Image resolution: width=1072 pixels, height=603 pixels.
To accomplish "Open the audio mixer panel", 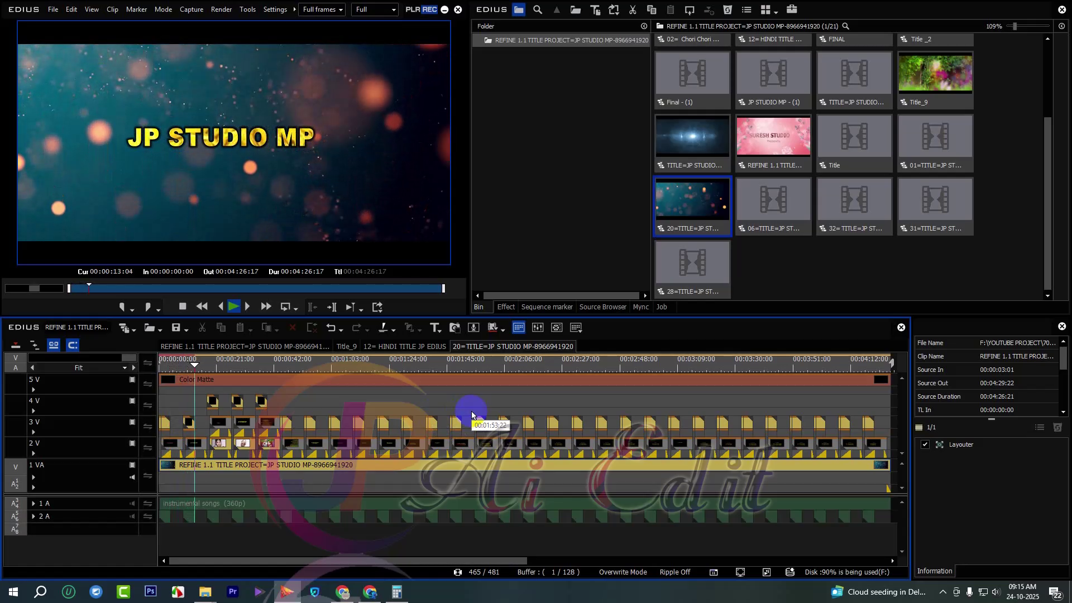I will (x=538, y=328).
